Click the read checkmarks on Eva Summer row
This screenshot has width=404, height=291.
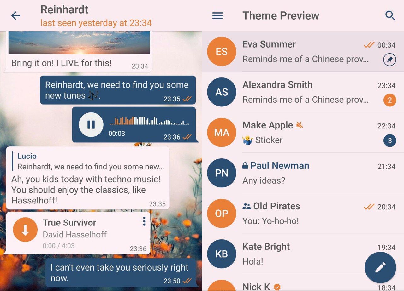point(369,45)
